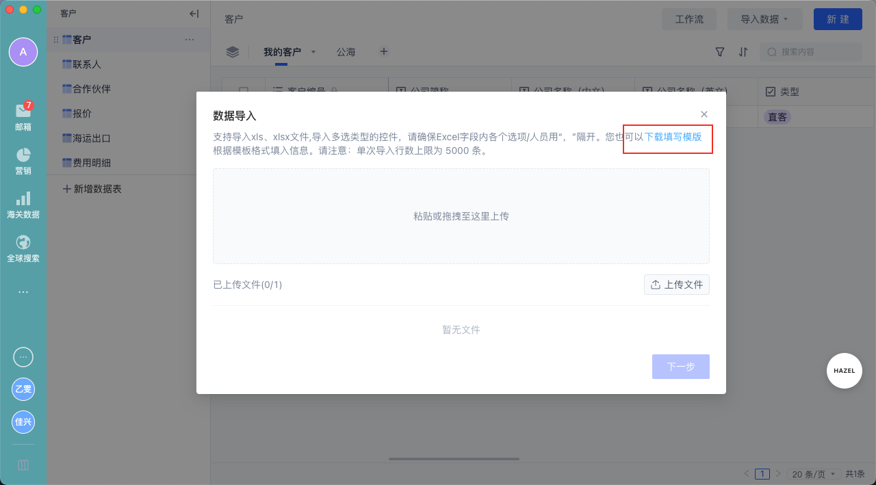Screen dimensions: 876x485
Task: Select page 1 in pagination
Action: [762, 473]
